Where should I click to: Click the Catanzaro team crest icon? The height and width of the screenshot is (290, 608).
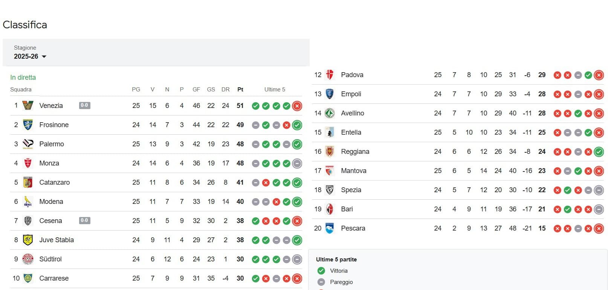(28, 182)
